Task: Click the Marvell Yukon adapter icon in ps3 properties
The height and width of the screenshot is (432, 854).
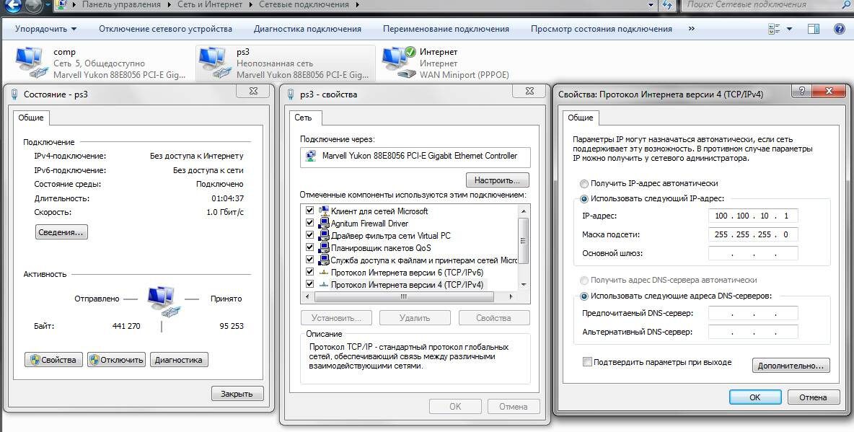Action: tap(311, 156)
